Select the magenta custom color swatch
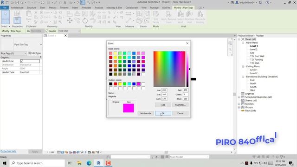 click(139, 83)
